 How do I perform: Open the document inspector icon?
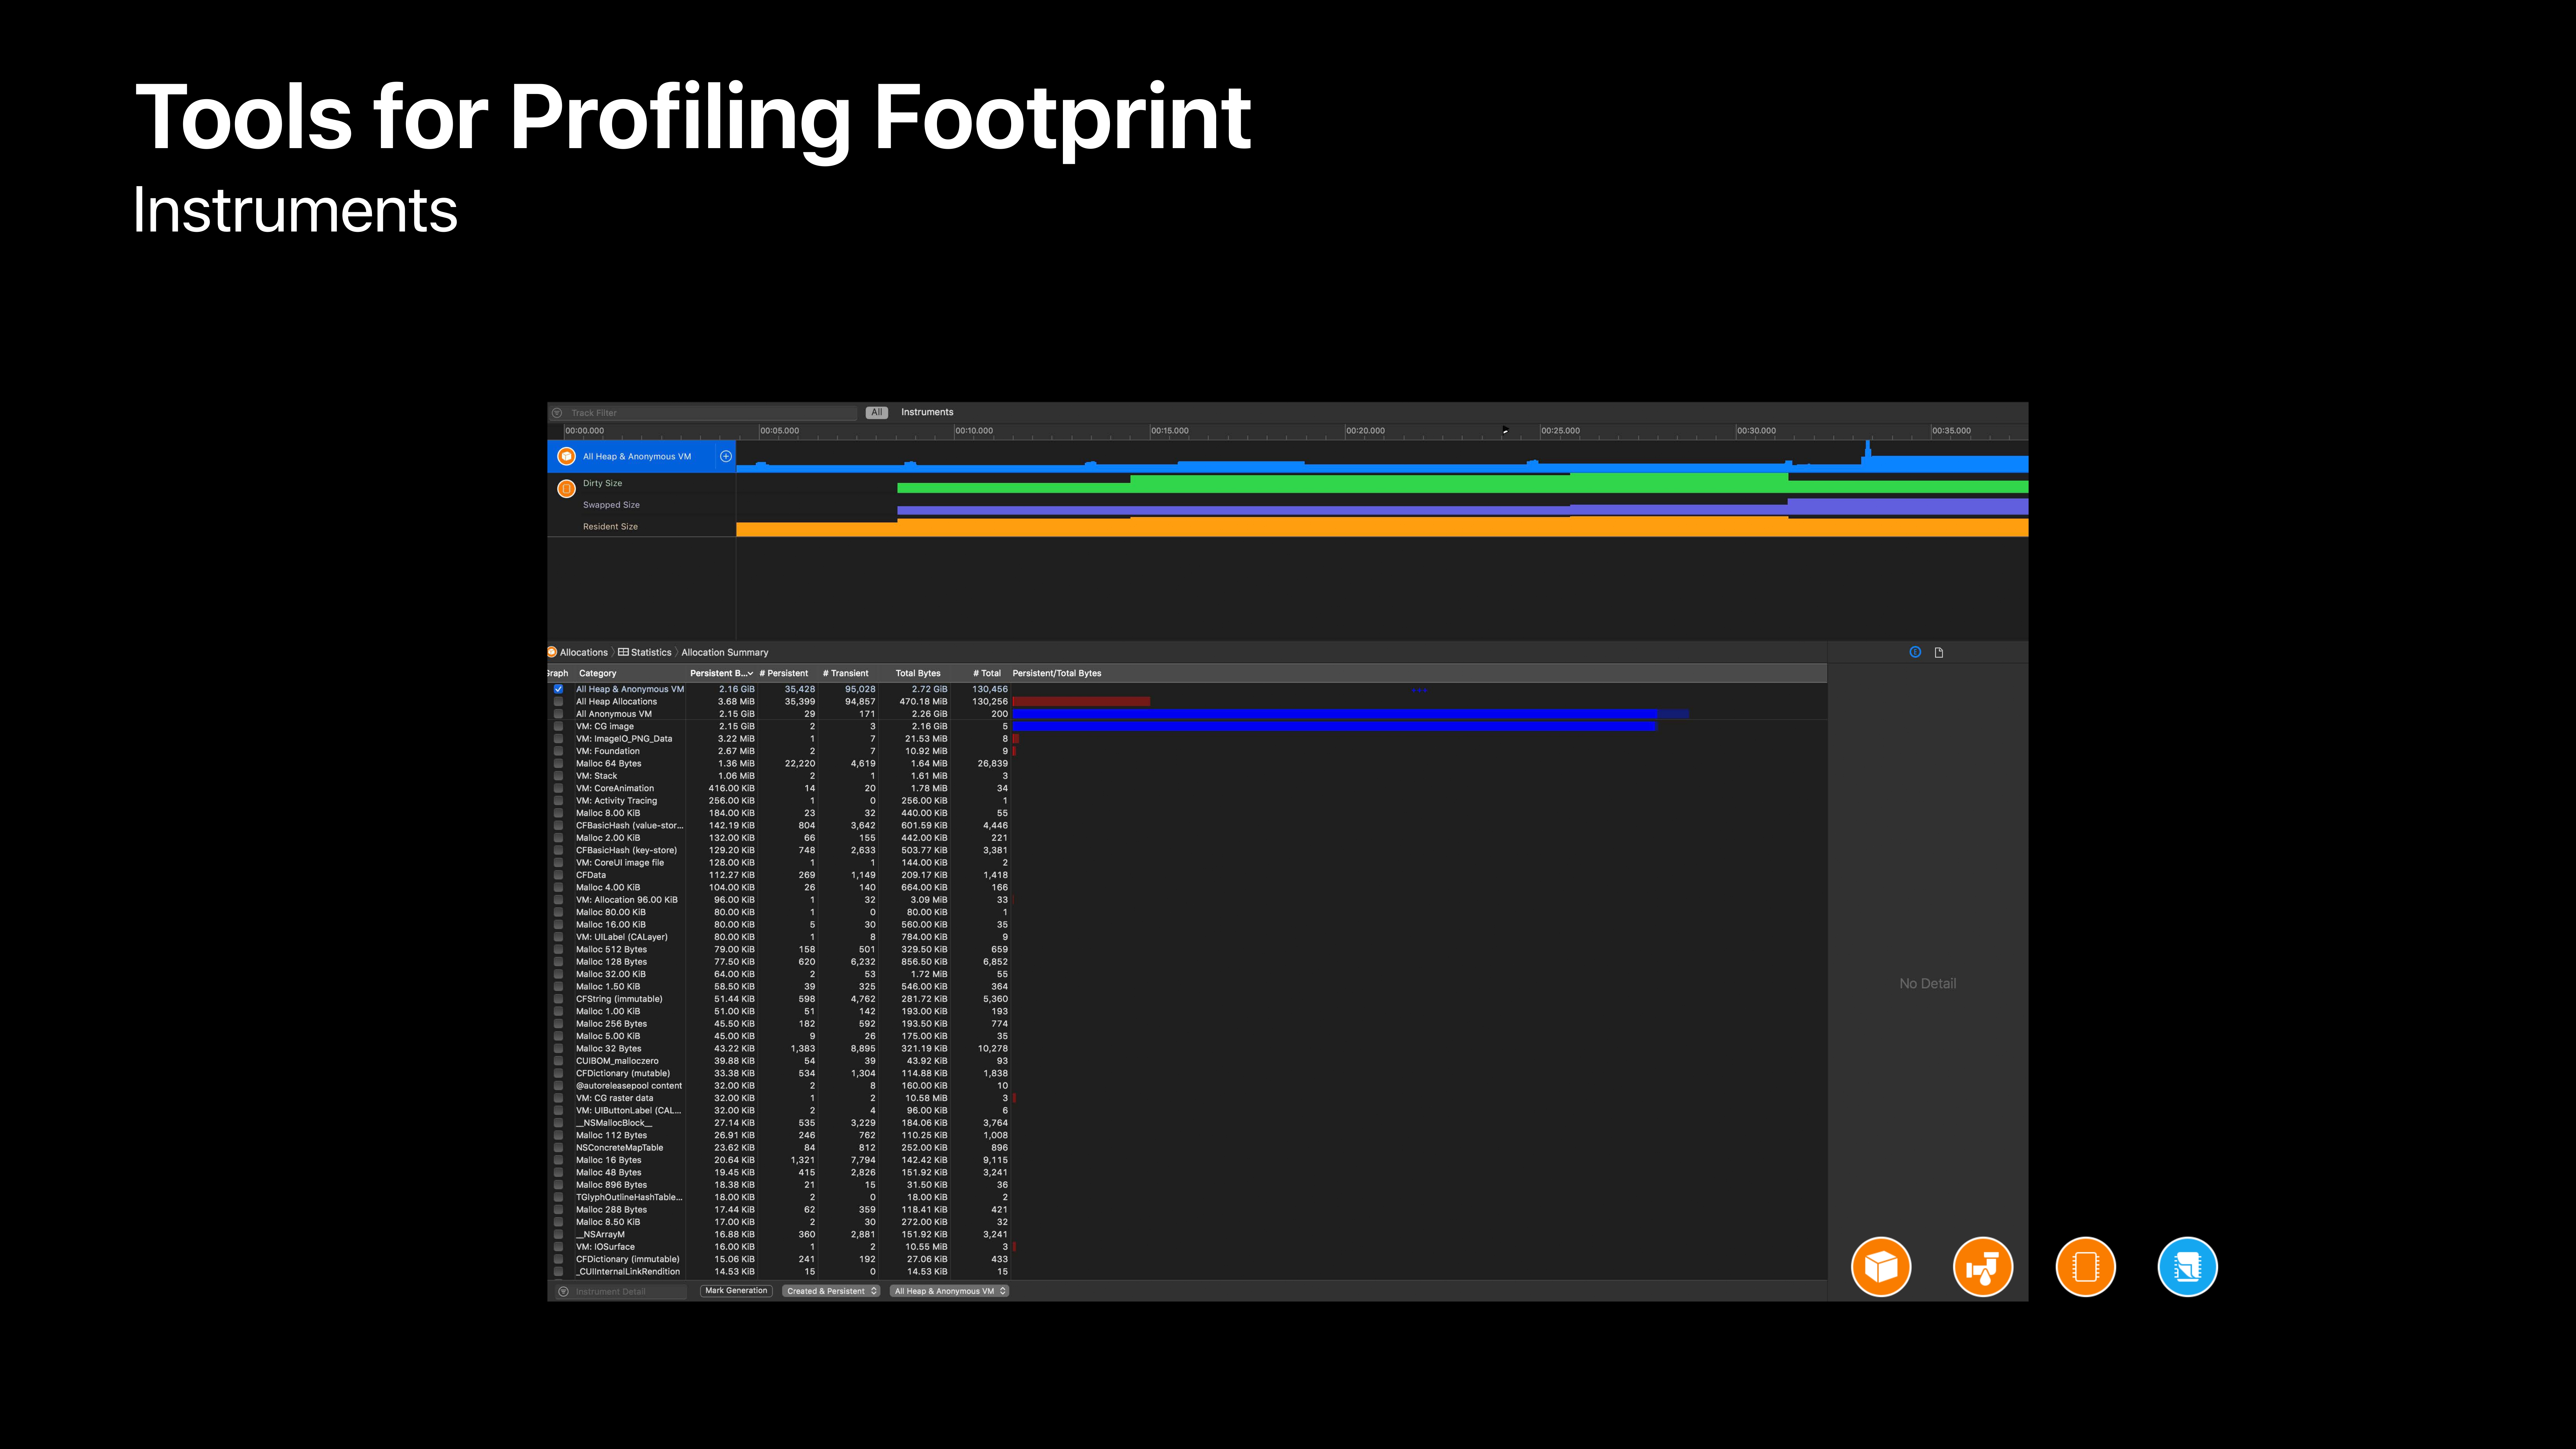tap(1939, 652)
